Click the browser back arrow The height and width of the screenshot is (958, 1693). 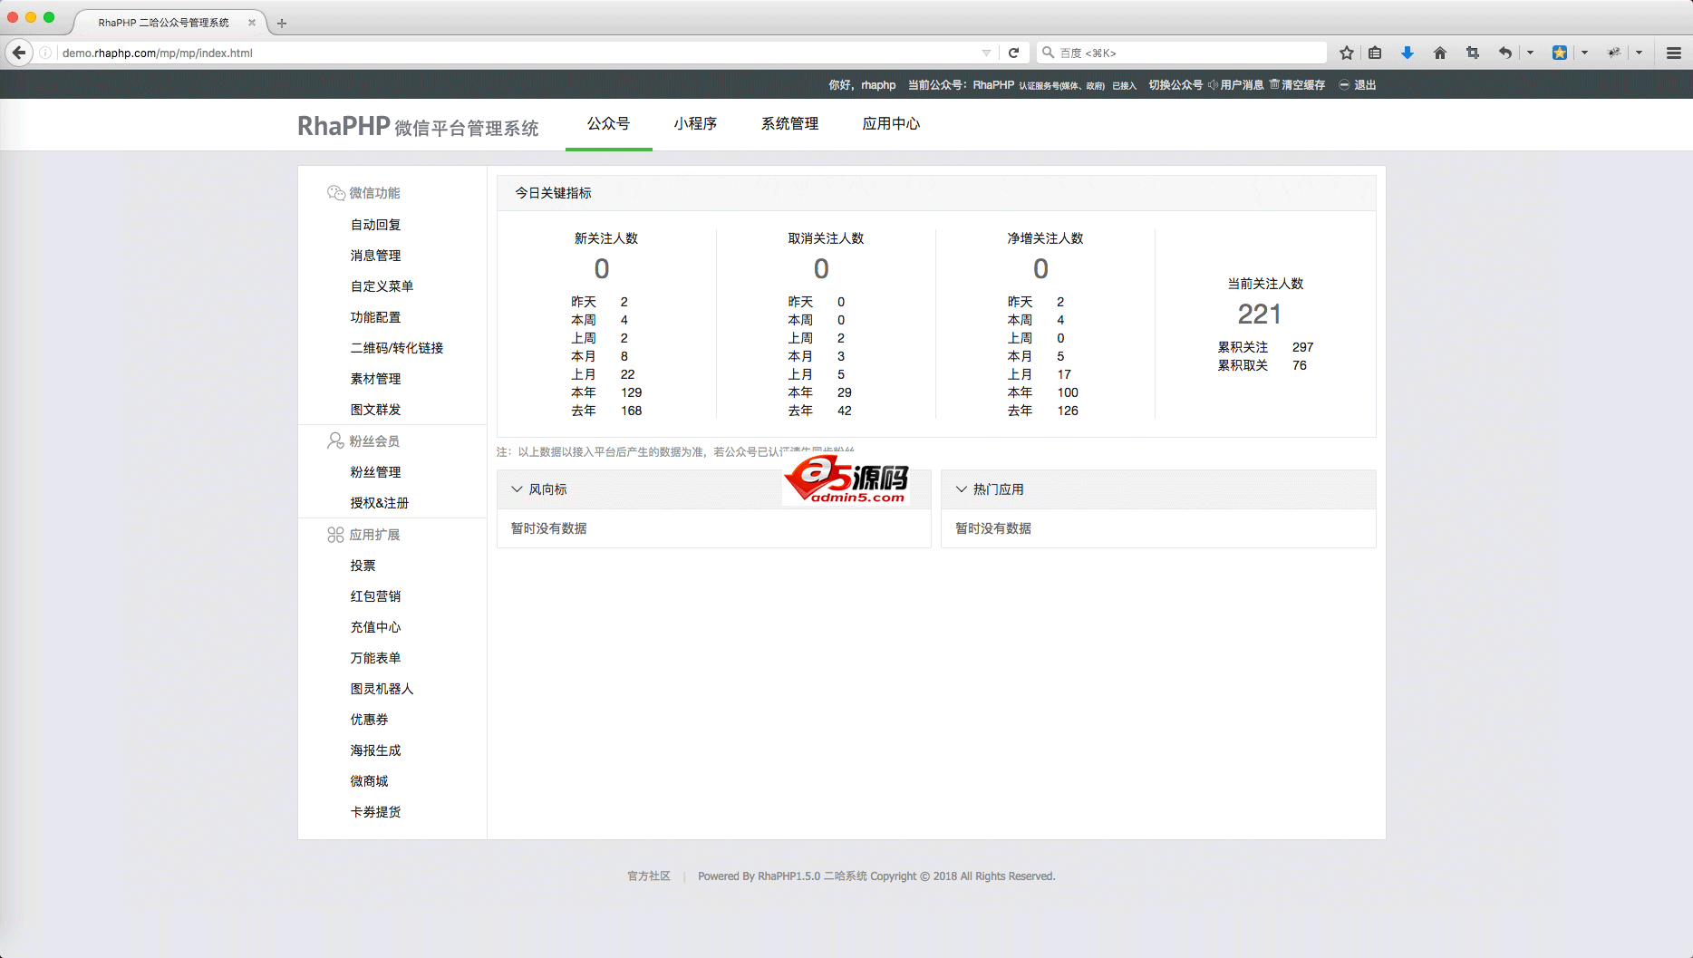click(x=19, y=53)
